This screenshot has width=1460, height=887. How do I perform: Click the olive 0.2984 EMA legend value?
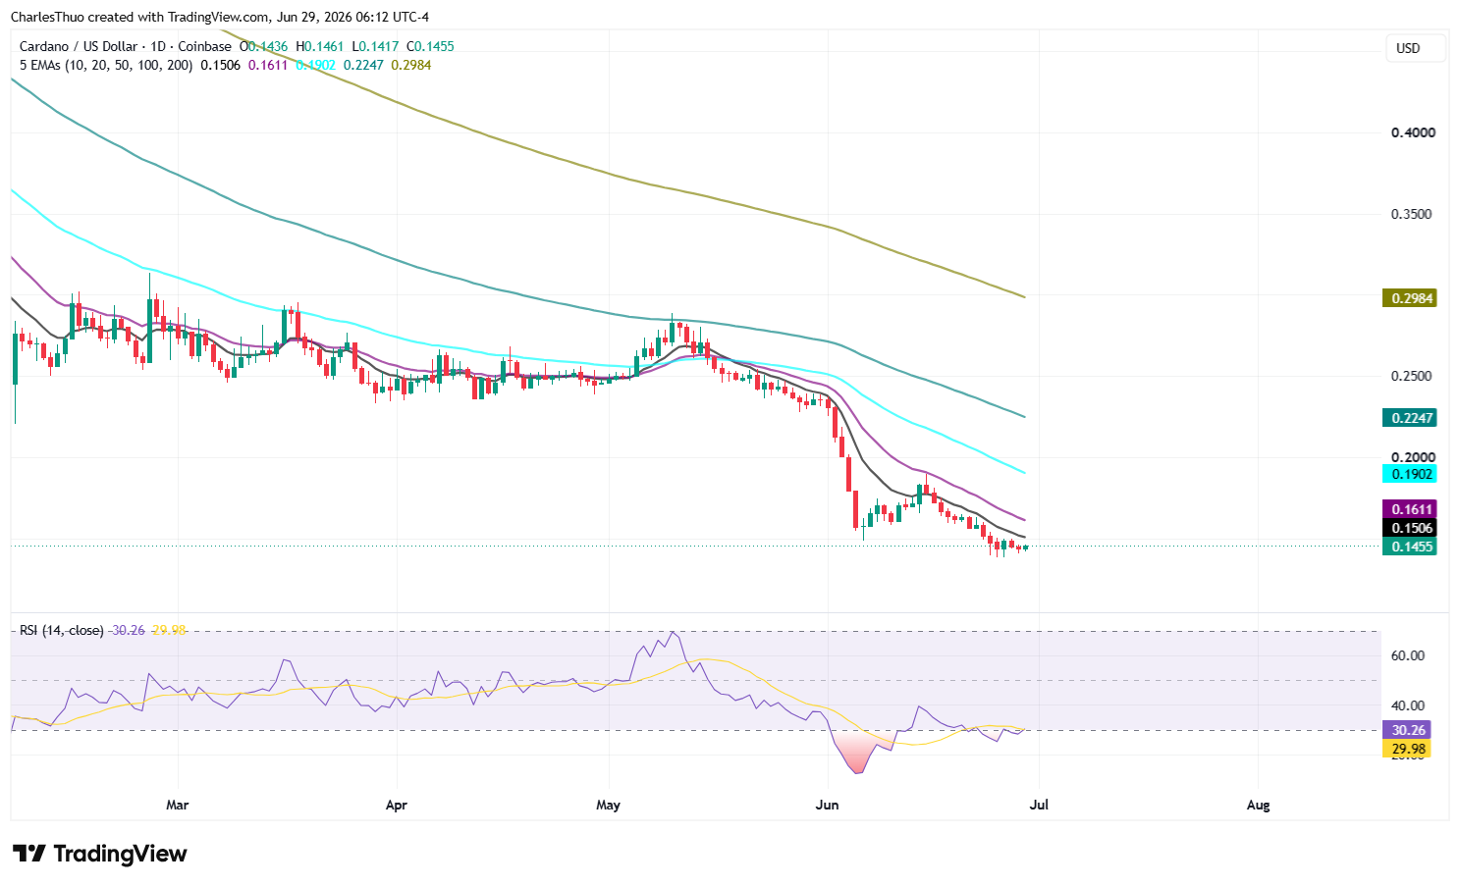pyautogui.click(x=411, y=65)
